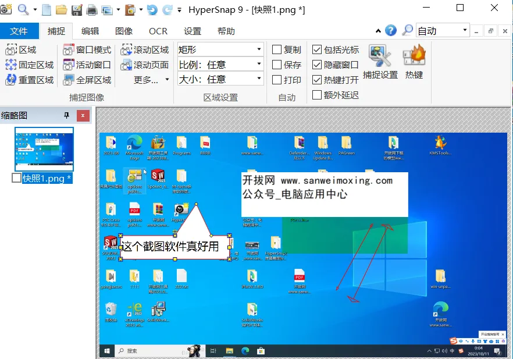Open the 文件 file menu

(x=19, y=31)
